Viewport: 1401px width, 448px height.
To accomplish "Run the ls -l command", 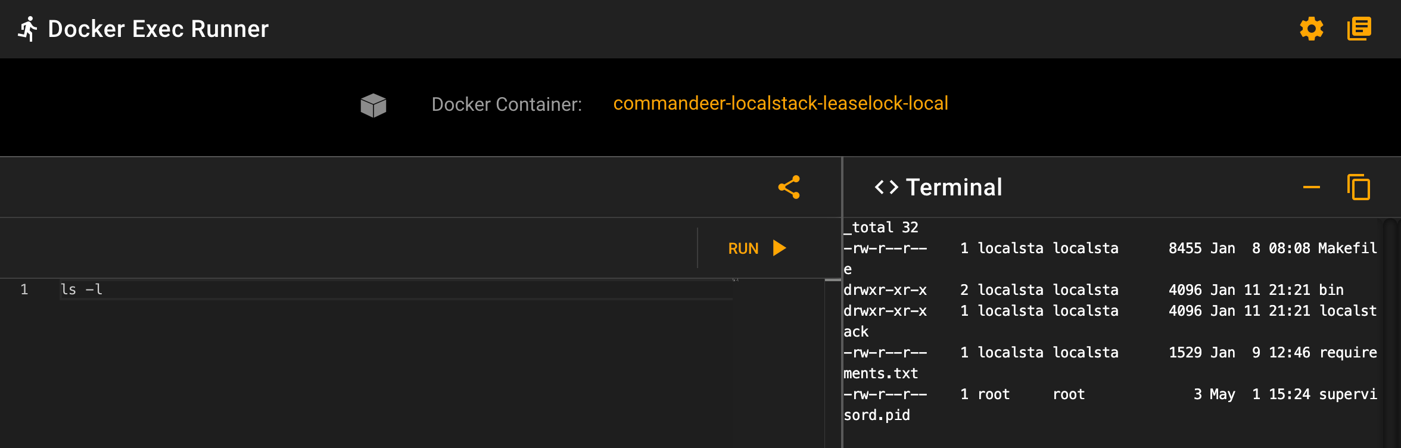I will tap(757, 248).
